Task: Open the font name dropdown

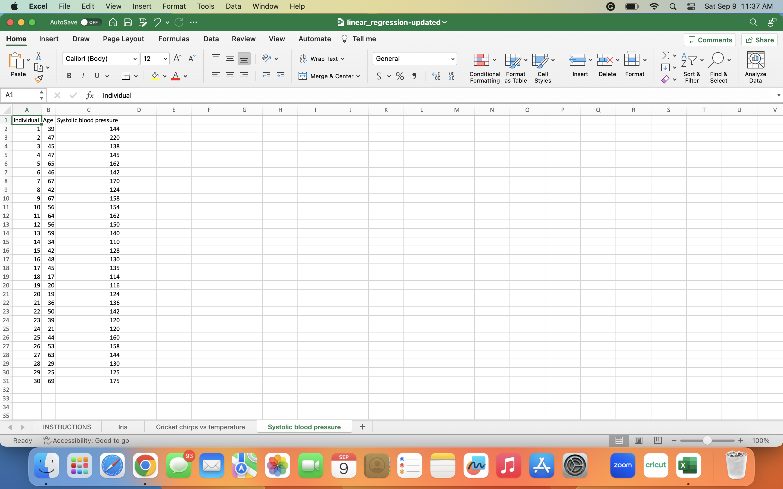Action: tap(135, 58)
